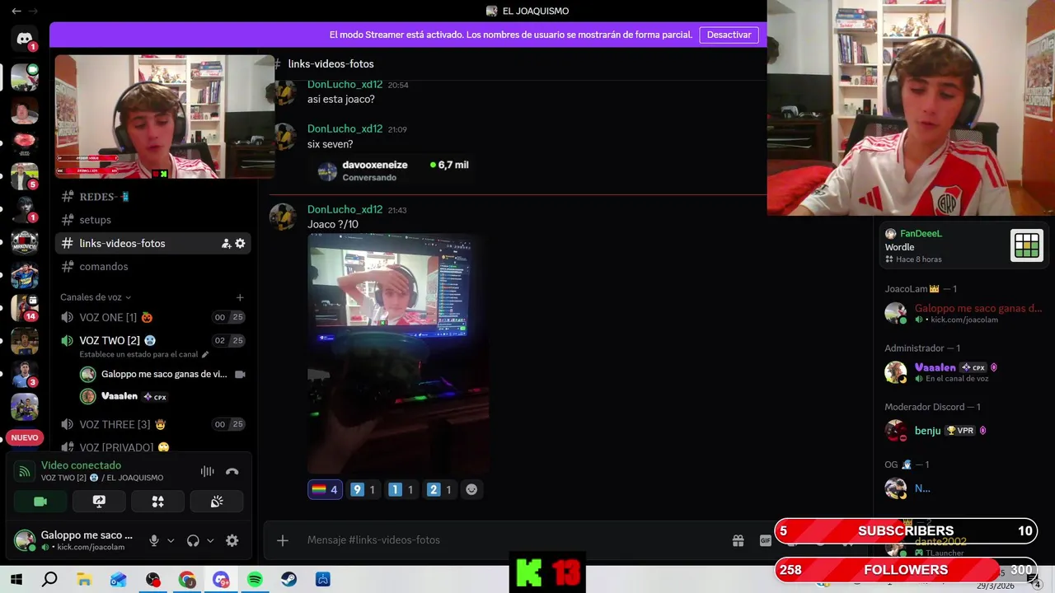Switch to Chrome in taskbar
The image size is (1055, 593).
pos(187,580)
